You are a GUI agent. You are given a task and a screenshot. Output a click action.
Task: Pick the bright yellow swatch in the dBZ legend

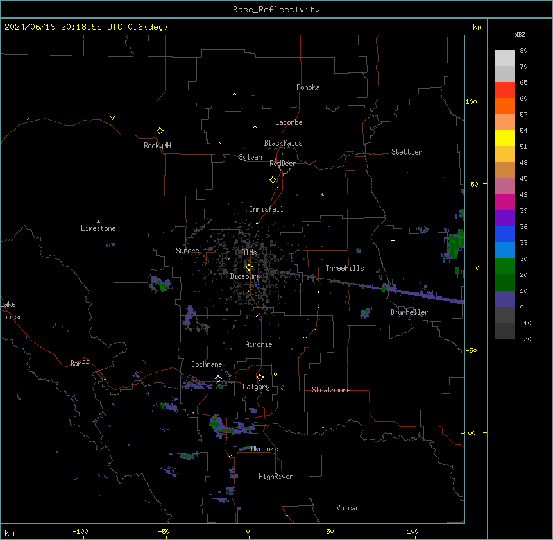[x=504, y=138]
